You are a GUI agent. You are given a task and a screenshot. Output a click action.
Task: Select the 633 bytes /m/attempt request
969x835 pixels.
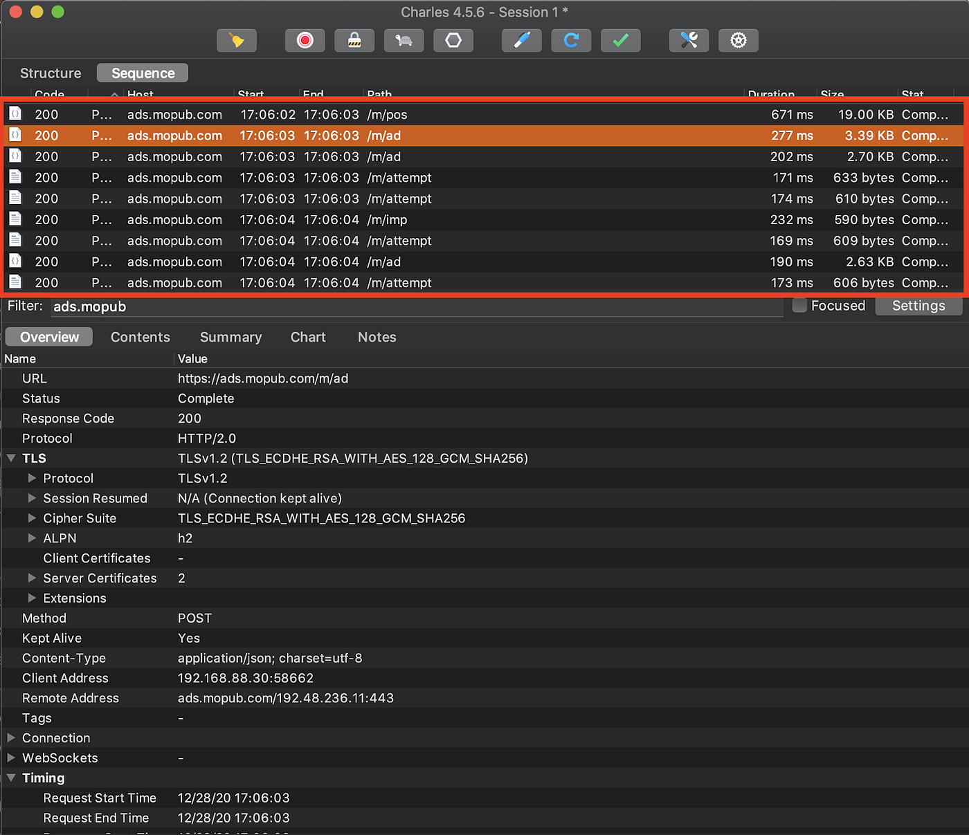click(x=484, y=178)
